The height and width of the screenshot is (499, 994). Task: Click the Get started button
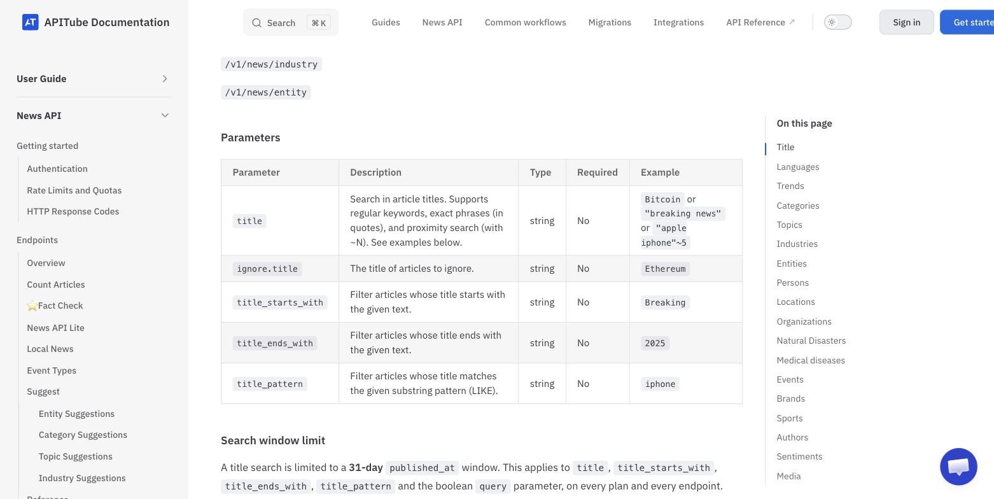967,22
